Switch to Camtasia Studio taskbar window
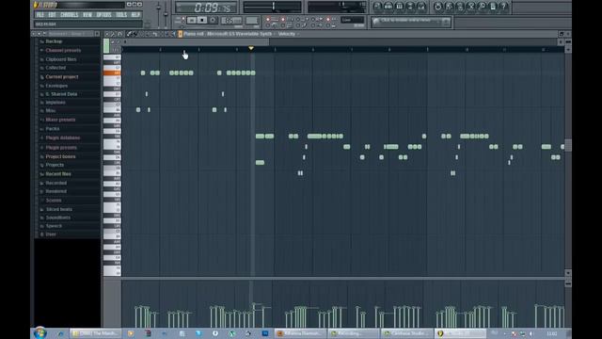The image size is (602, 339). tap(407, 333)
